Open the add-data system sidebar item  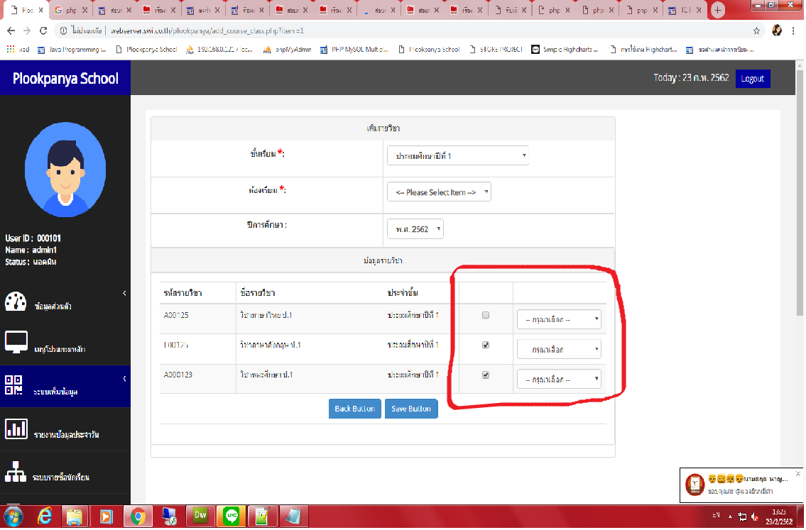click(x=65, y=387)
